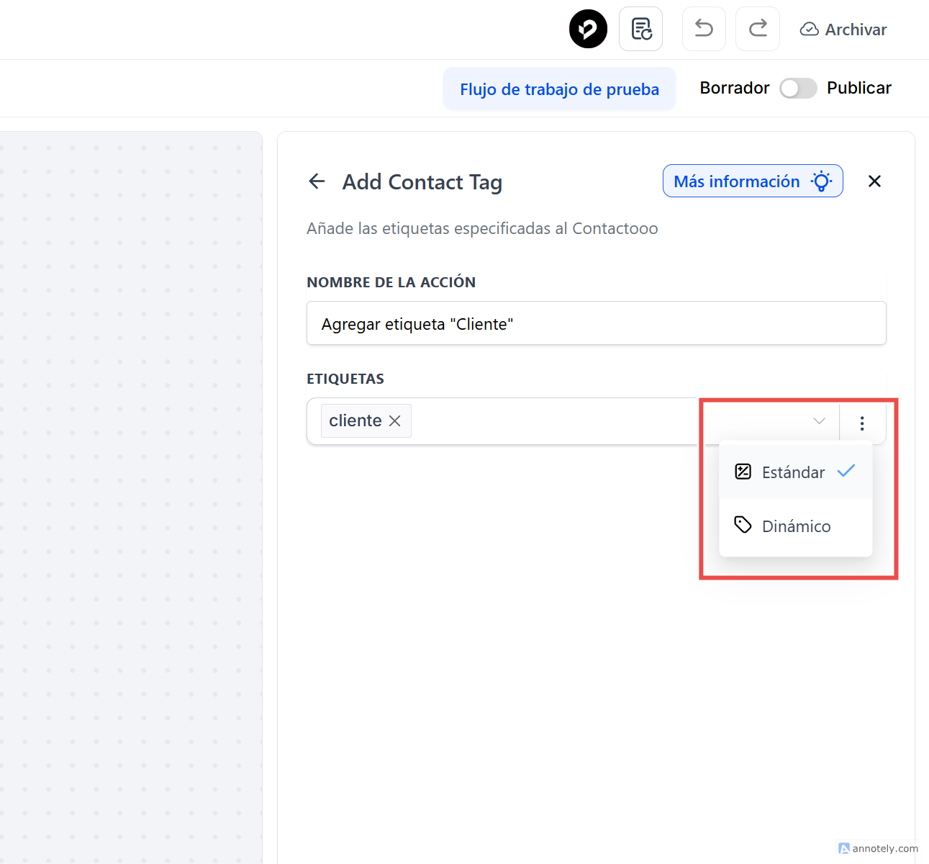The height and width of the screenshot is (864, 929).
Task: Click the undo arrow icon
Action: [704, 29]
